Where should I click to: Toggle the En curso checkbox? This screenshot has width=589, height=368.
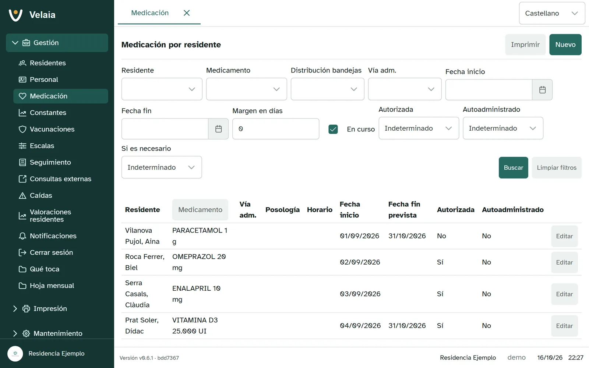[x=333, y=129]
